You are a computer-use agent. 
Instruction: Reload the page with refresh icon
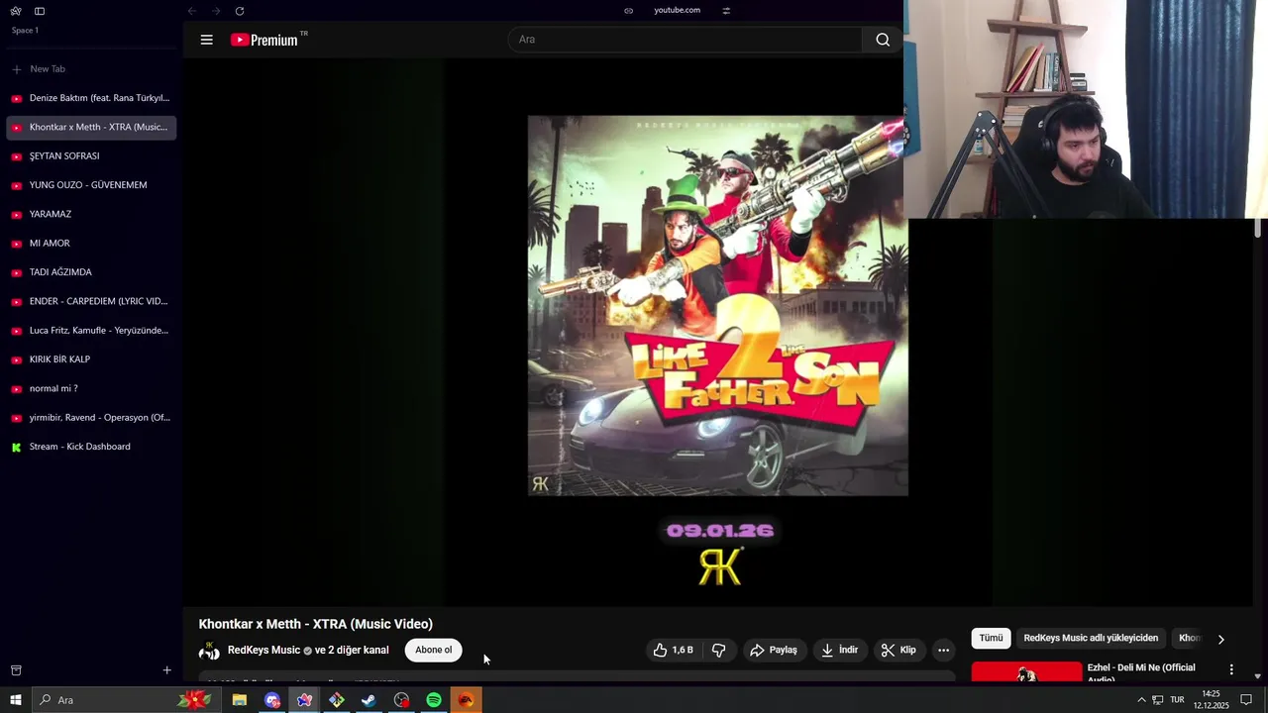pyautogui.click(x=240, y=11)
